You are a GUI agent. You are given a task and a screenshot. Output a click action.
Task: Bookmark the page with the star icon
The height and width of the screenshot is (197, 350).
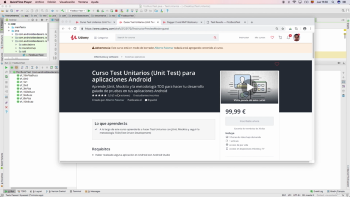(x=283, y=28)
